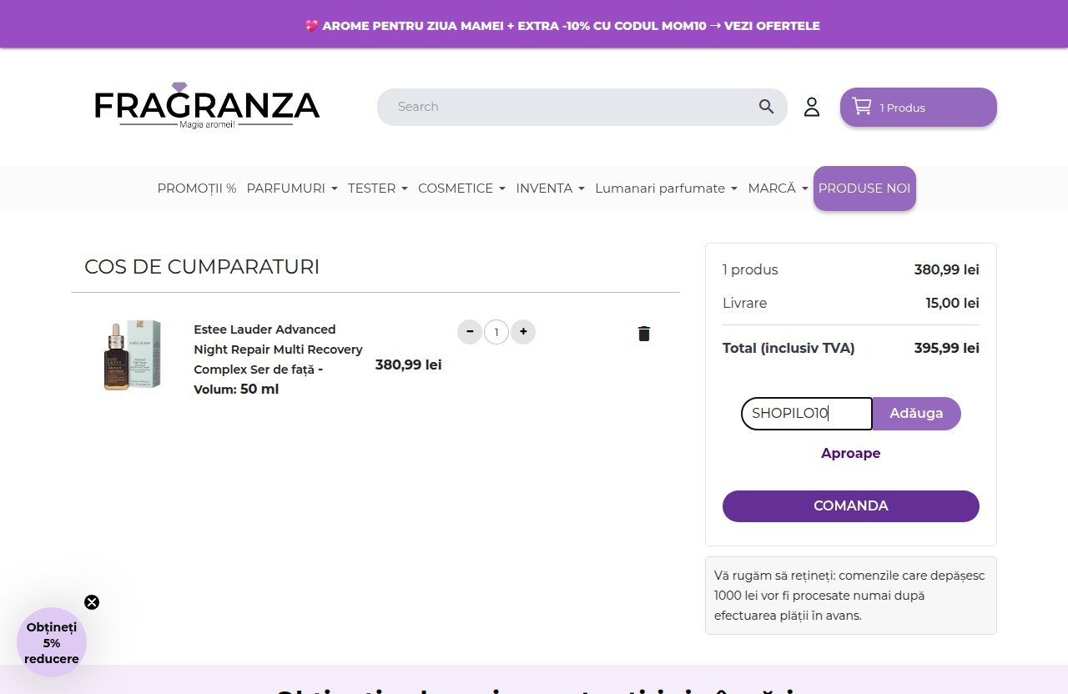
Task: Click the Livrare cost 15,00 lei
Action: (953, 303)
